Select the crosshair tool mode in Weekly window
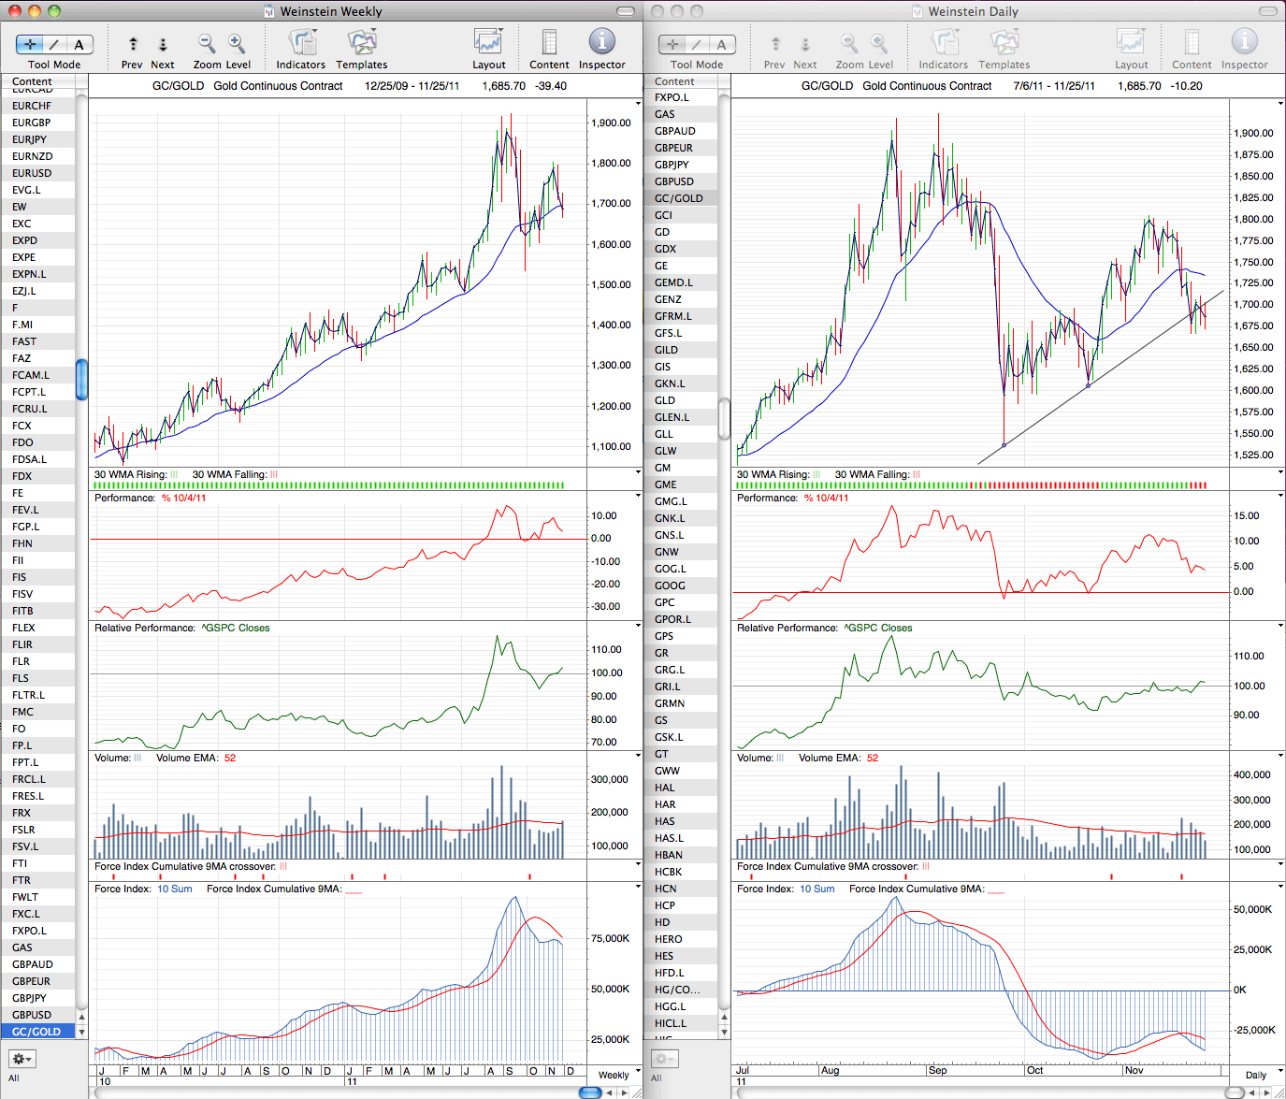Viewport: 1286px width, 1099px height. 31,44
